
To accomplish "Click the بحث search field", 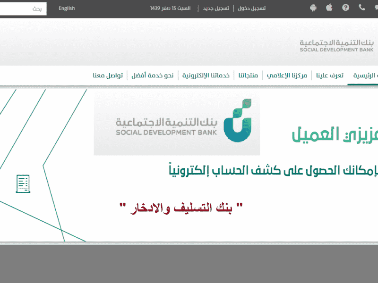I will pos(23,9).
